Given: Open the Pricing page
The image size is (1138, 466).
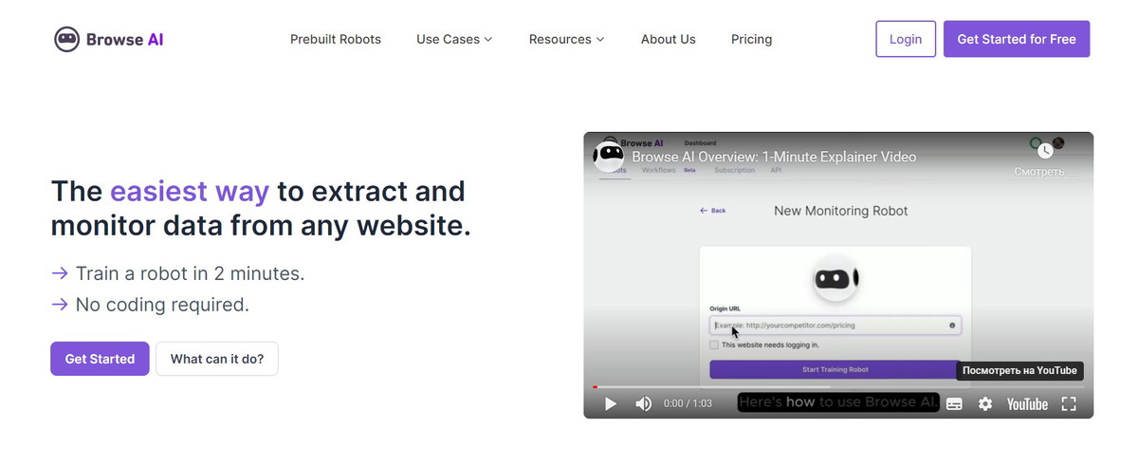Looking at the screenshot, I should pos(752,39).
